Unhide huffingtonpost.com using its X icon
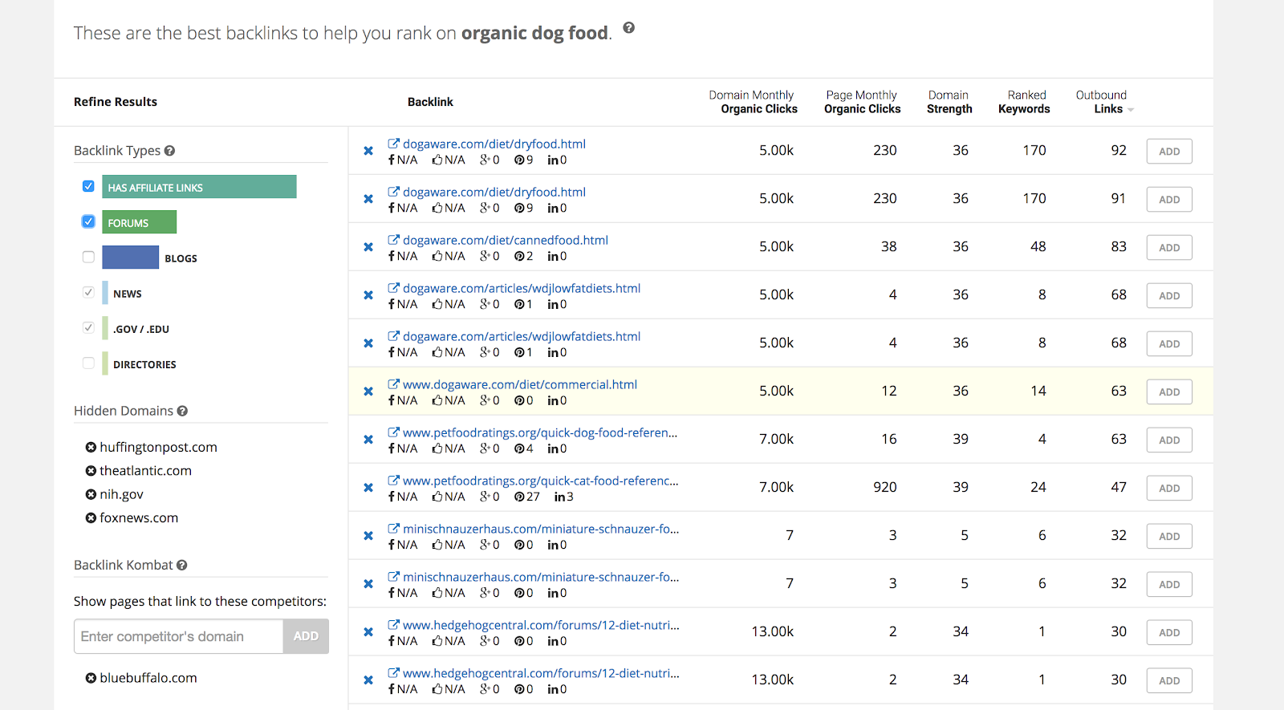1284x710 pixels. (x=91, y=447)
